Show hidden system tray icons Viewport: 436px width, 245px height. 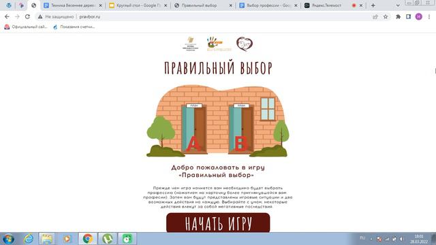[x=371, y=239]
